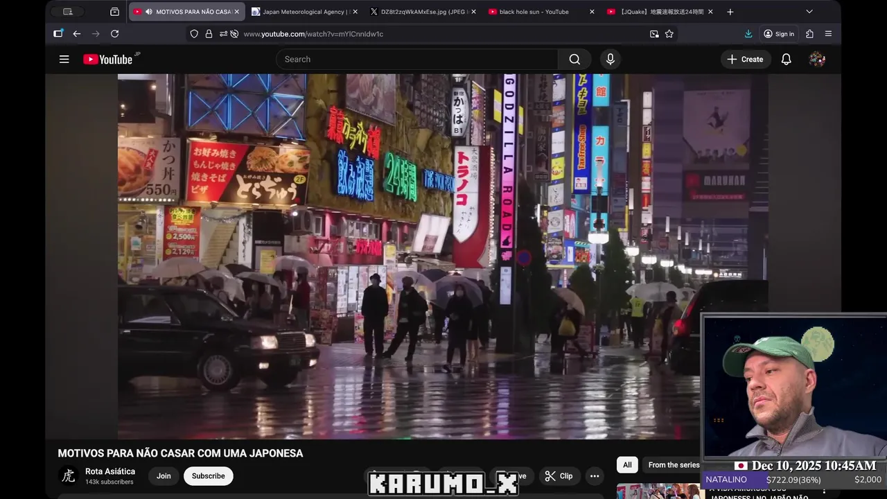Reload the current page

tap(114, 34)
